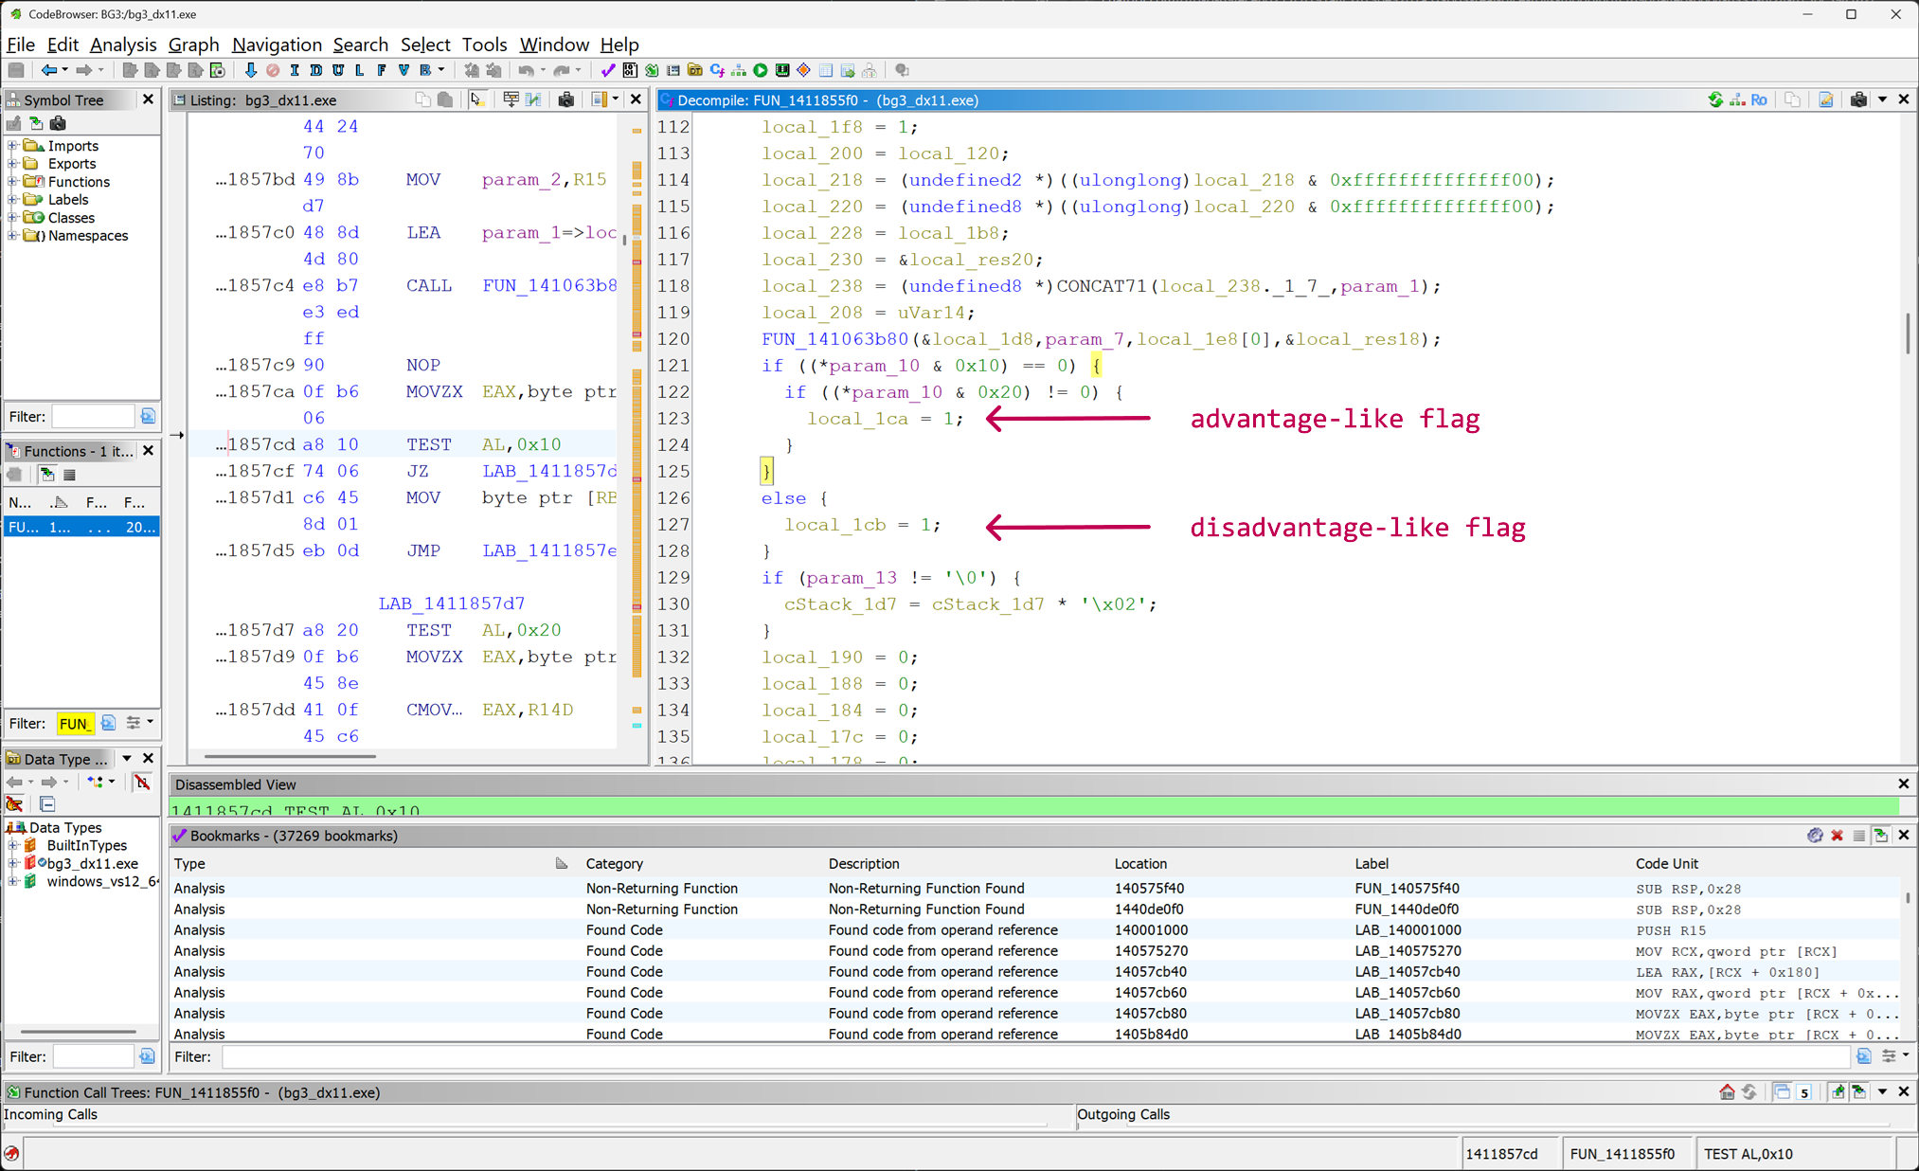Viewport: 1919px width, 1171px height.
Task: Click the Data Type Manager toolbar icon
Action: point(695,70)
